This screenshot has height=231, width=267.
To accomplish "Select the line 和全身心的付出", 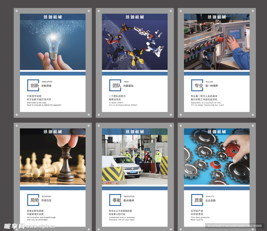I will 117,214.
